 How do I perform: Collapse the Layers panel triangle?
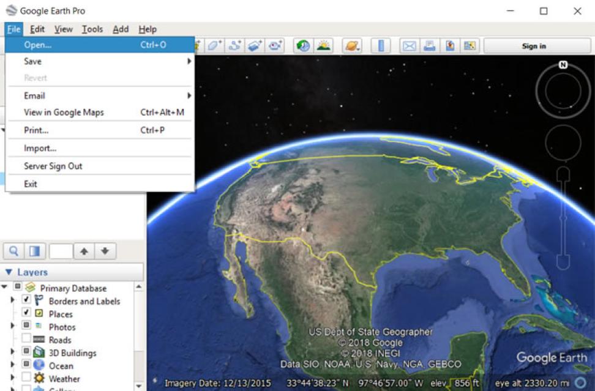[x=9, y=272]
